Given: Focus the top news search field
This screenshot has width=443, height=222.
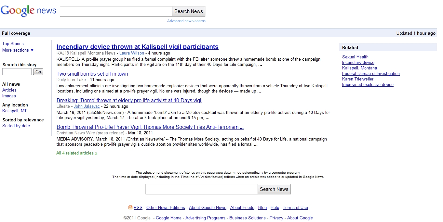Looking at the screenshot, I should 116,11.
